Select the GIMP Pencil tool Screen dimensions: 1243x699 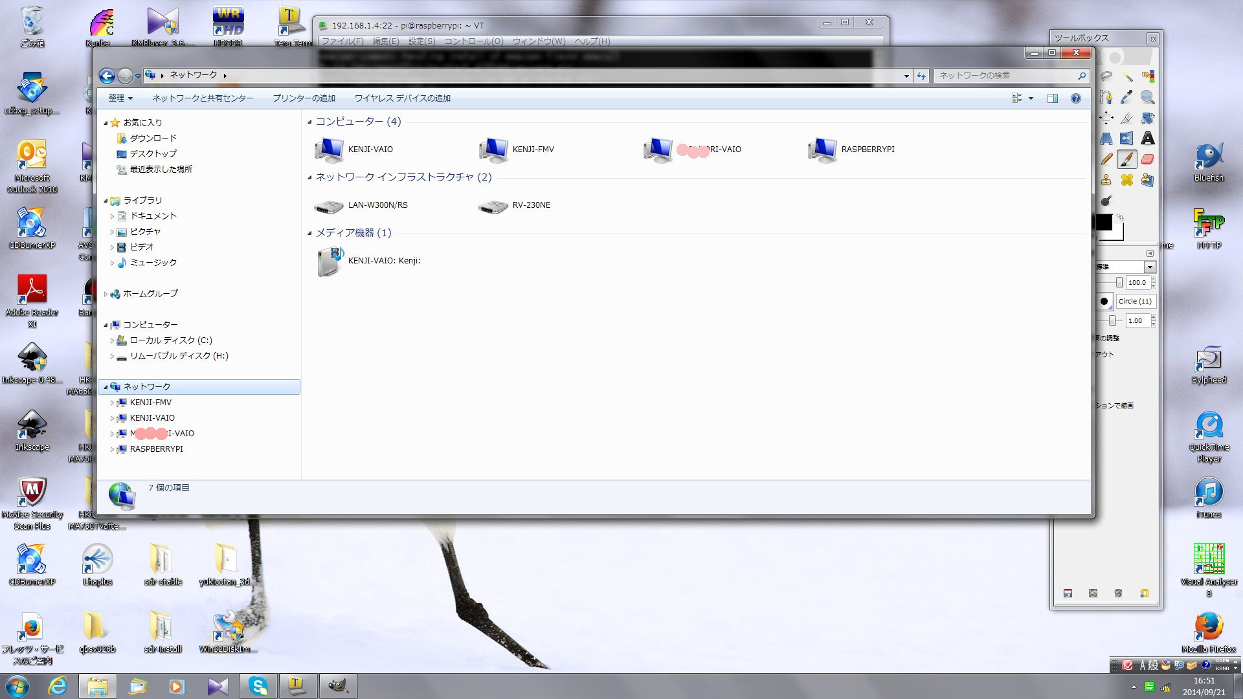(1106, 159)
